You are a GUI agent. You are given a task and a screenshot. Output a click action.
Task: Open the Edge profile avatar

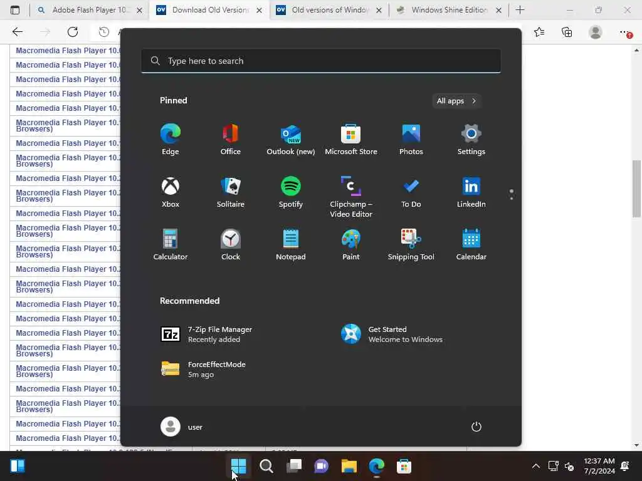click(x=596, y=32)
